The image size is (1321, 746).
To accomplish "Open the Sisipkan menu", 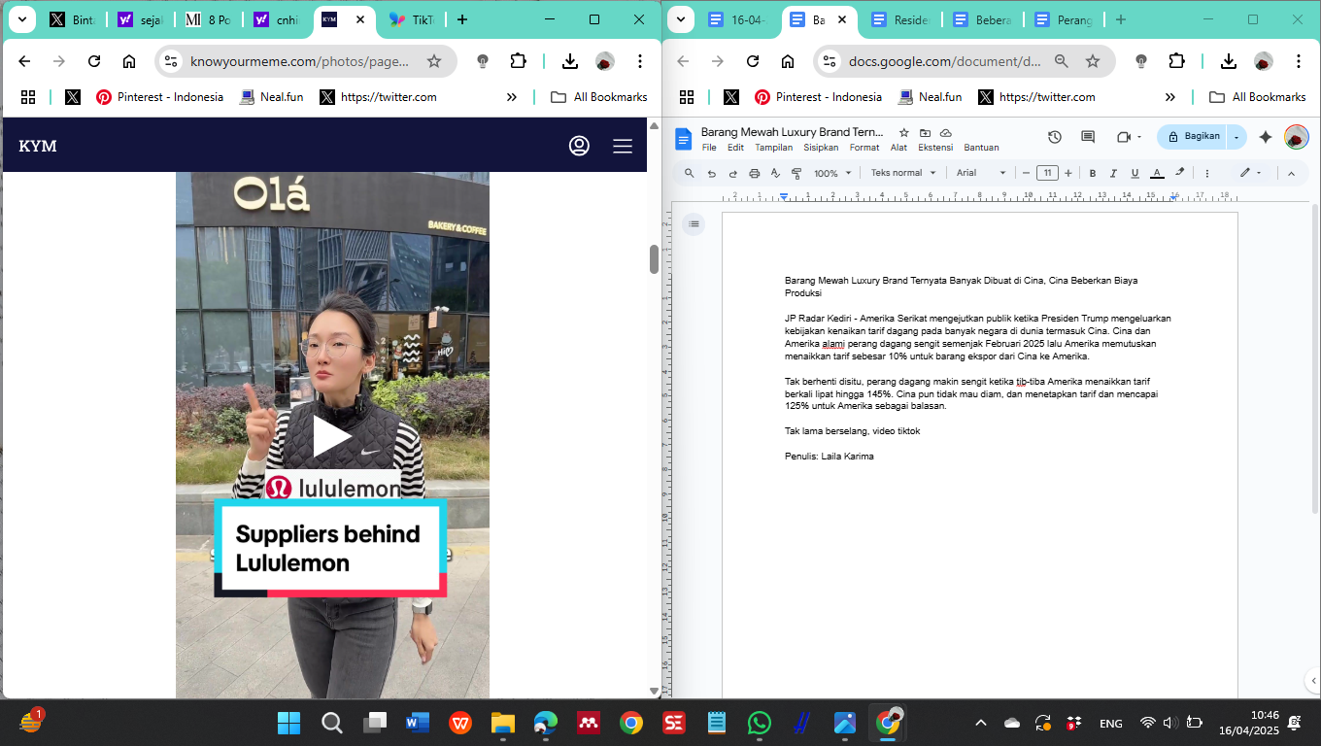I will click(821, 148).
